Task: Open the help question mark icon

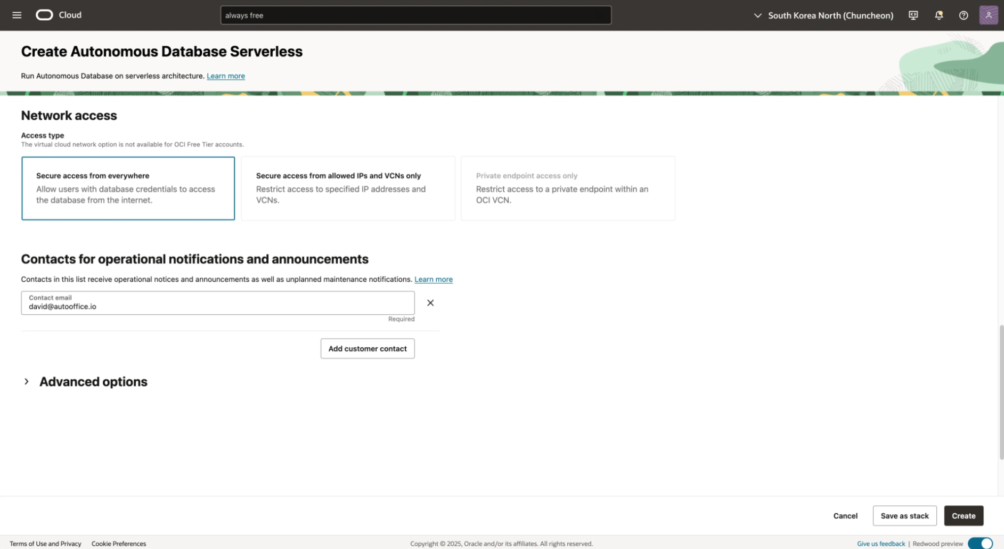Action: tap(963, 15)
